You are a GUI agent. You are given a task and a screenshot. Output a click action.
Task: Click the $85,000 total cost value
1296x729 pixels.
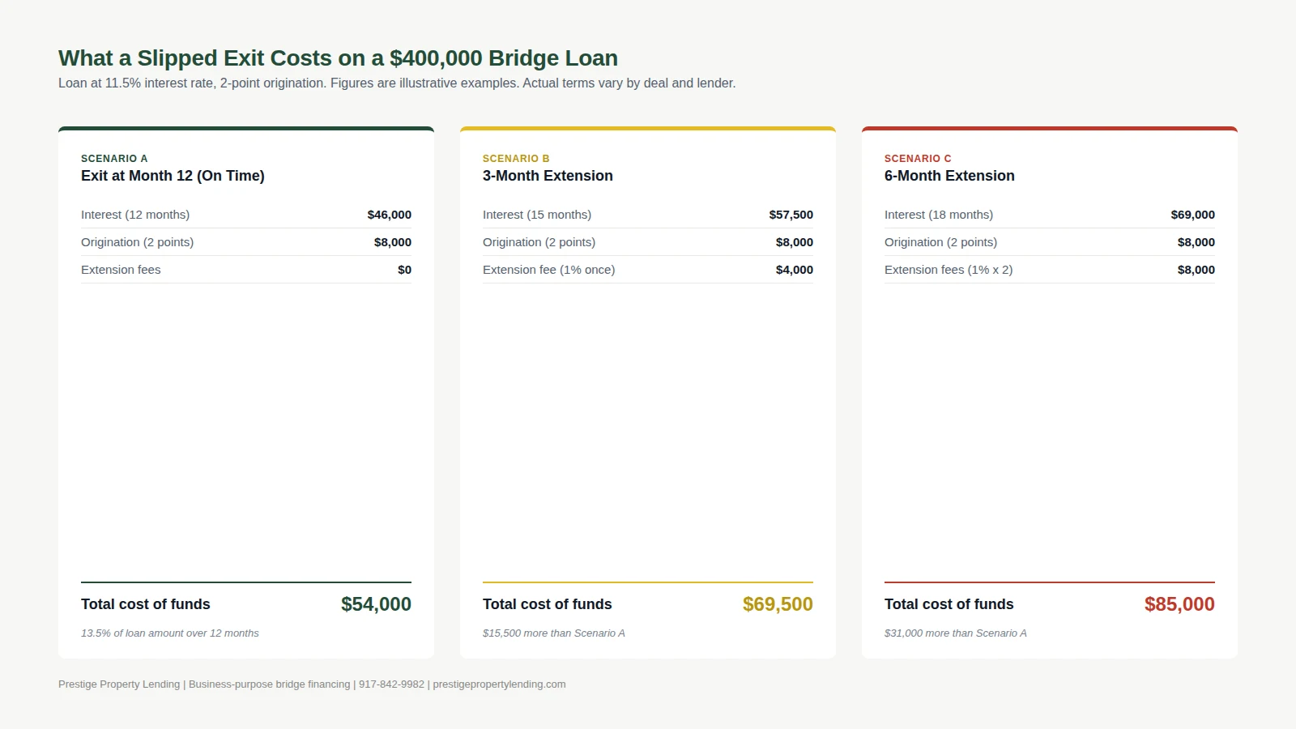tap(1179, 604)
